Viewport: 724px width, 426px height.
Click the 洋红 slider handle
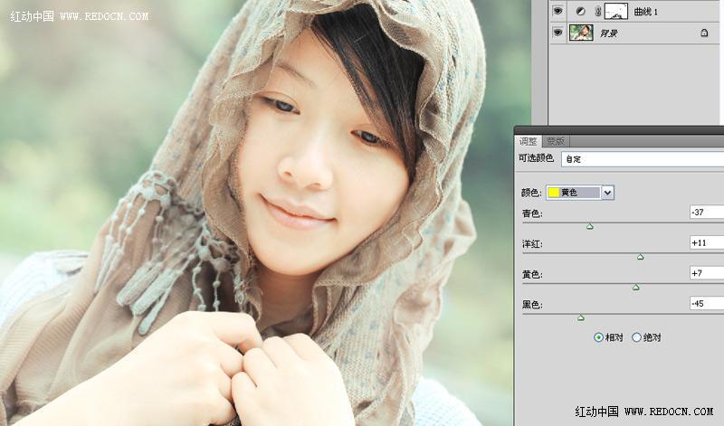(x=641, y=257)
